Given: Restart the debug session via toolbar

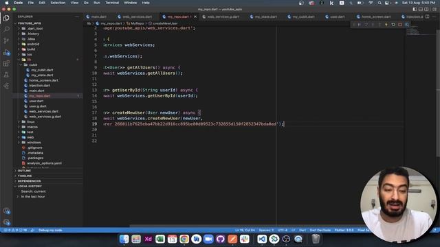Looking at the screenshot, I should pos(393,25).
